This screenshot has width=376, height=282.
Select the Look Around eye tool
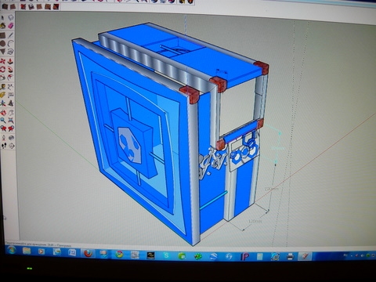coord(11,137)
